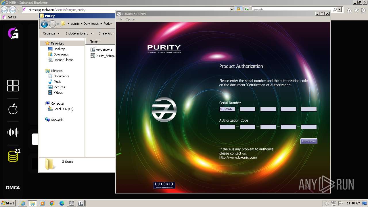The image size is (368, 207).
Task: Open Downloads under Favorites
Action: coord(61,54)
